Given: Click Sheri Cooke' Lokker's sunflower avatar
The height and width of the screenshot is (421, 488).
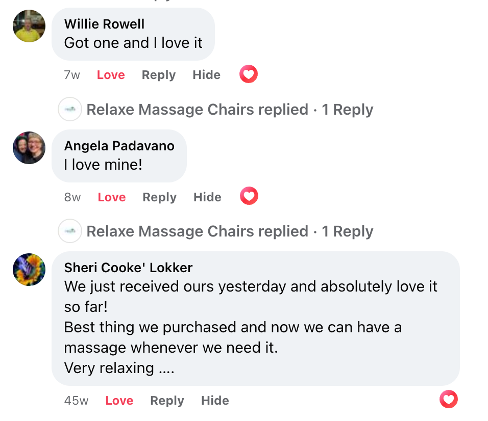Looking at the screenshot, I should click(x=29, y=270).
